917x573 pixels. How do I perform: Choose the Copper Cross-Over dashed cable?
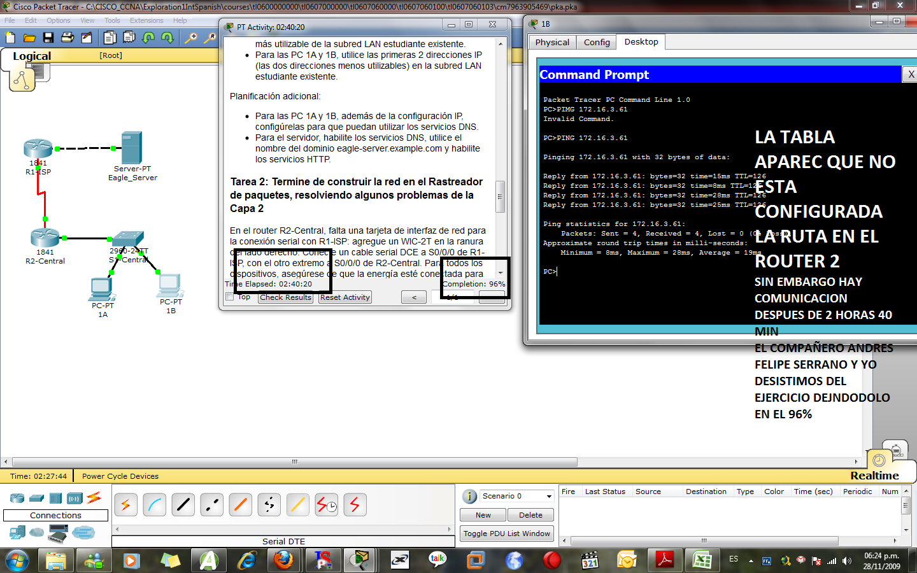pyautogui.click(x=212, y=505)
